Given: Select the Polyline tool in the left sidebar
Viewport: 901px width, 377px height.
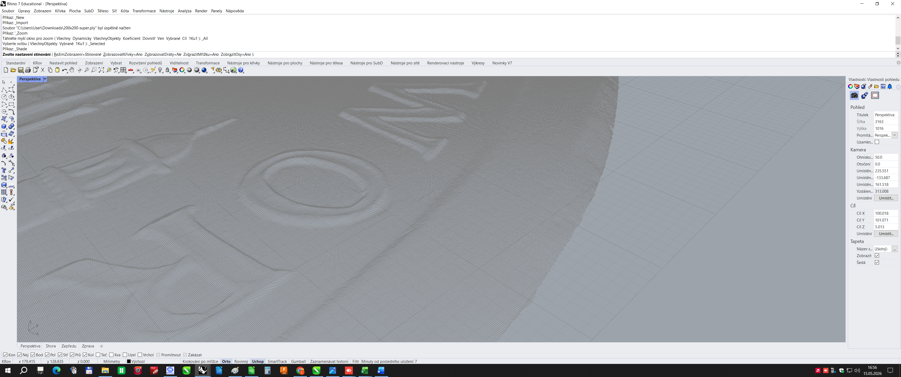Looking at the screenshot, I should point(4,90).
